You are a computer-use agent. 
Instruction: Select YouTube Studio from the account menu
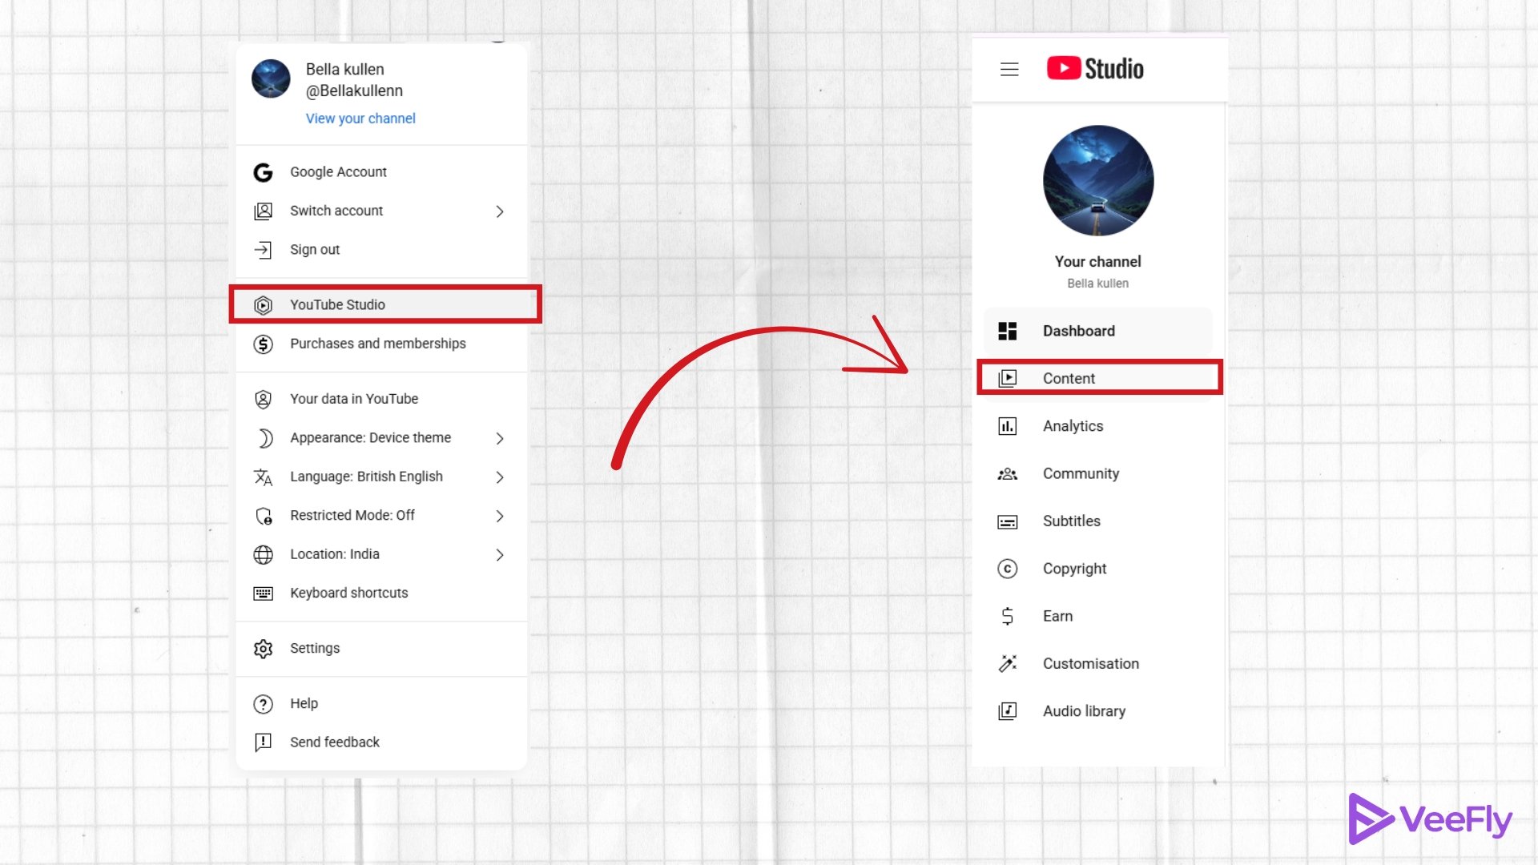[336, 304]
